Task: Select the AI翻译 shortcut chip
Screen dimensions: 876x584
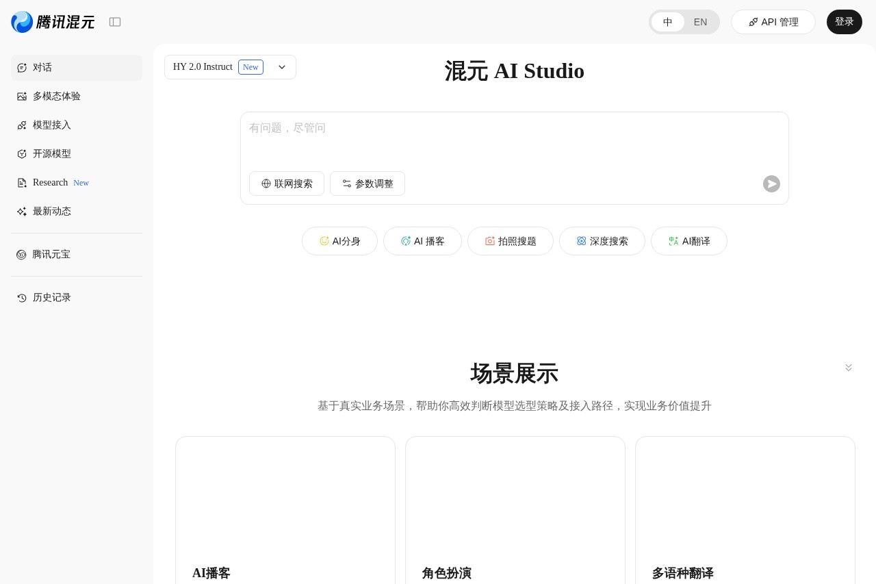Action: [689, 241]
